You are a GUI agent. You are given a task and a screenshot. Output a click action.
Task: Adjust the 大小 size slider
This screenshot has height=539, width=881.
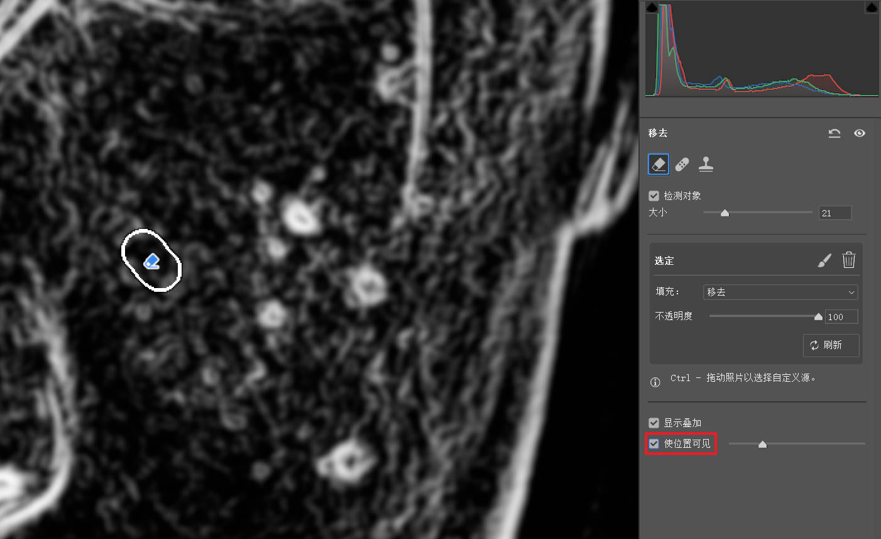click(725, 213)
